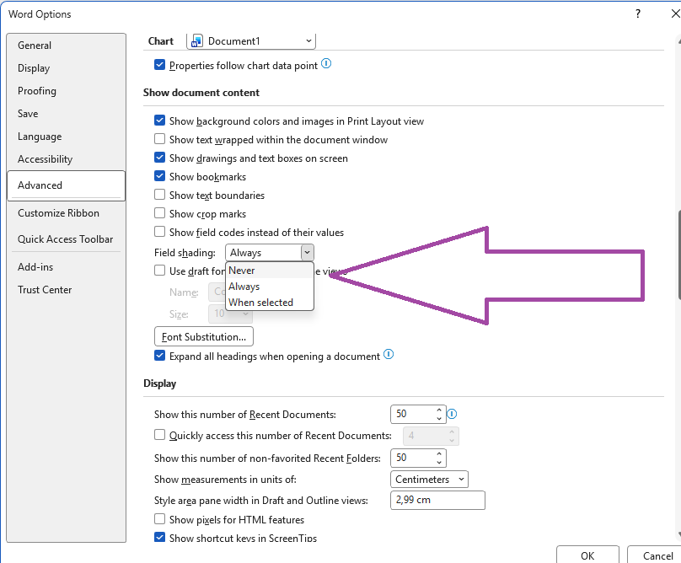681x563 pixels.
Task: Increase the Recent Documents number spinner
Action: pyautogui.click(x=439, y=410)
